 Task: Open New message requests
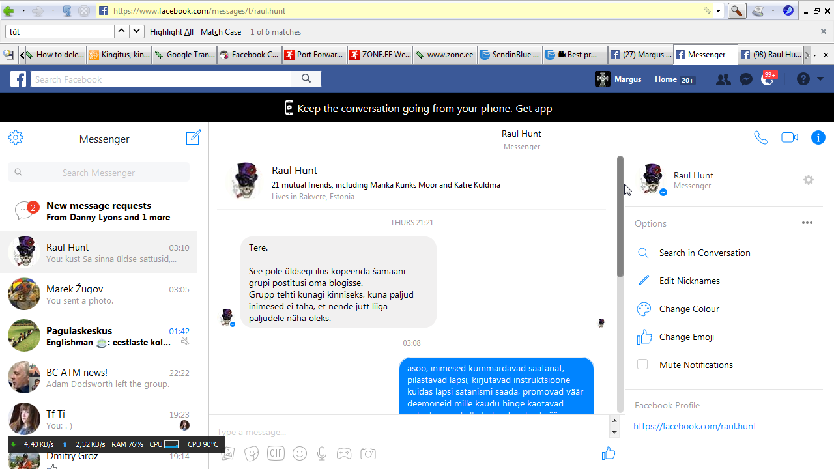[99, 211]
